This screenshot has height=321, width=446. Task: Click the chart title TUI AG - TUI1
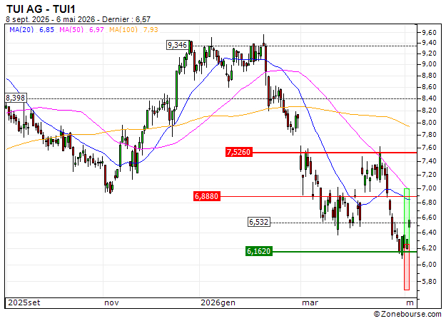tap(41, 9)
